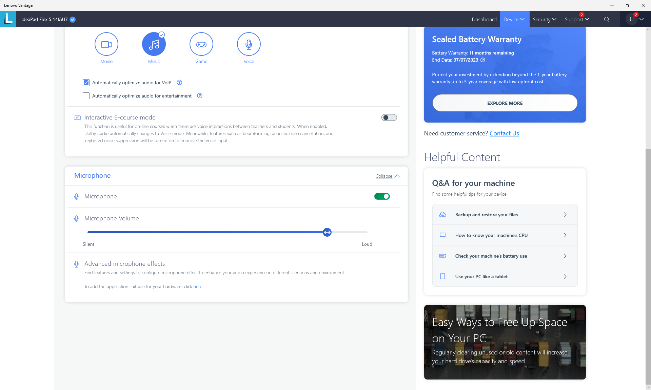Click the Microphone row mic icon

(76, 196)
